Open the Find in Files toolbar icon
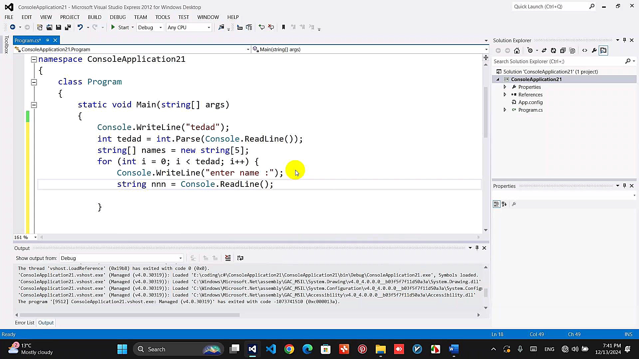Image resolution: width=639 pixels, height=359 pixels. (221, 27)
